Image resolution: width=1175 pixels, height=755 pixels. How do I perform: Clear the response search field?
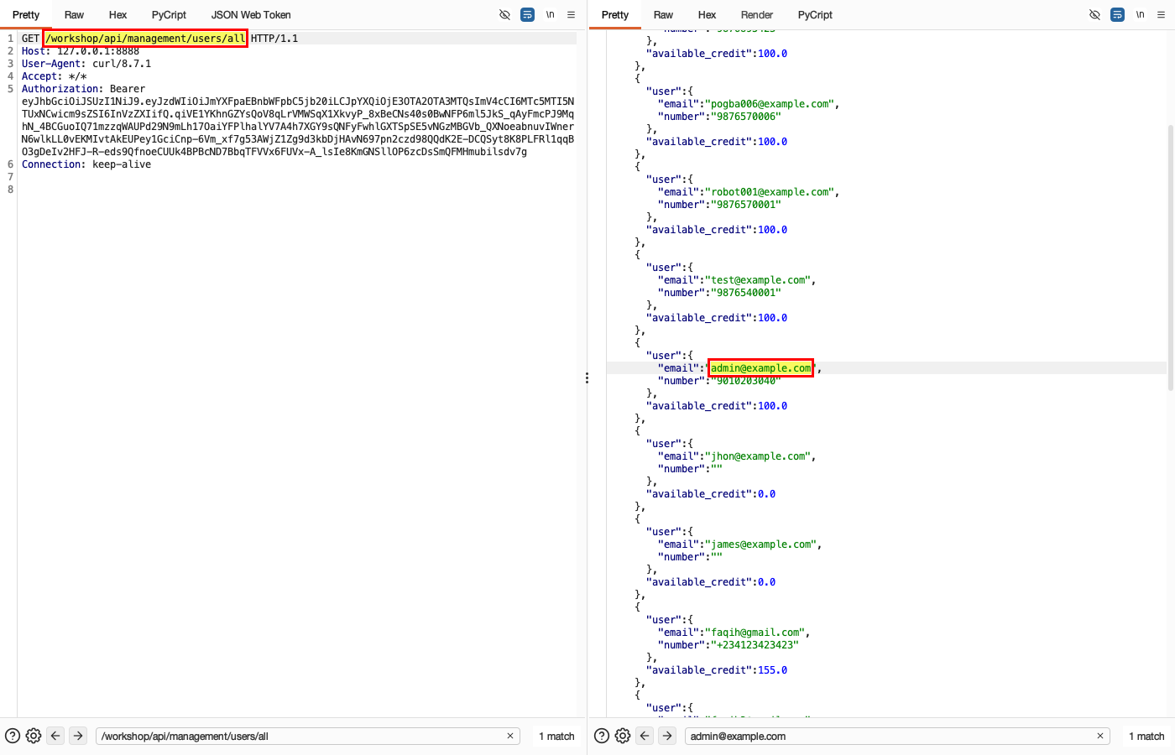point(1100,736)
